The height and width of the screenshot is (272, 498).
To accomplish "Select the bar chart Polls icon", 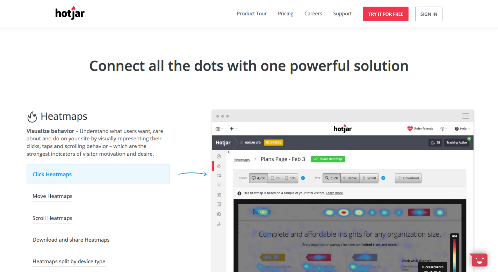I will (x=219, y=204).
